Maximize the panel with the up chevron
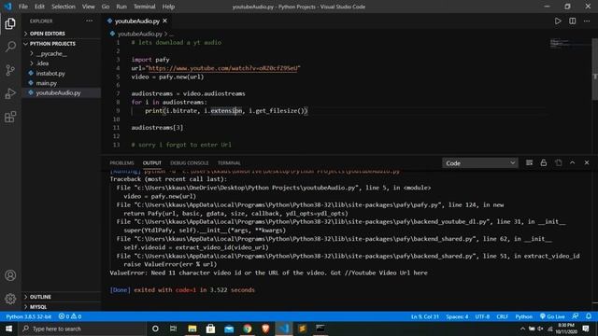The width and height of the screenshot is (598, 336). (573, 162)
